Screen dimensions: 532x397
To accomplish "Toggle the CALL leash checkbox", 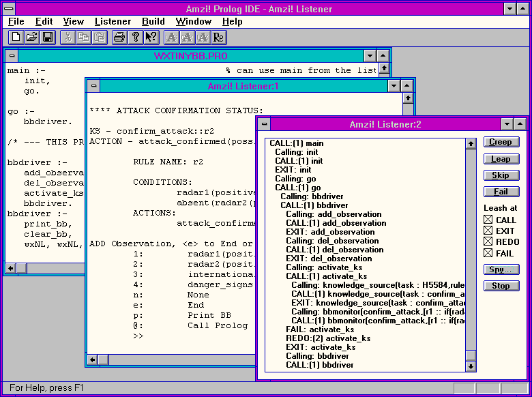I will pyautogui.click(x=488, y=220).
